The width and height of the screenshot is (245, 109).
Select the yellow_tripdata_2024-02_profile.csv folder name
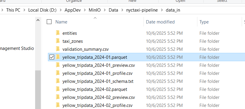tap(98, 105)
